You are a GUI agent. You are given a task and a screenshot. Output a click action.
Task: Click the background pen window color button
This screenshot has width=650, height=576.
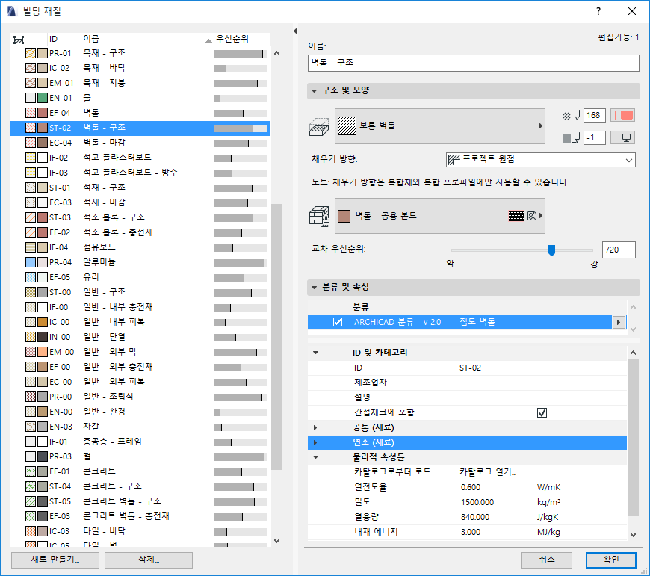623,138
